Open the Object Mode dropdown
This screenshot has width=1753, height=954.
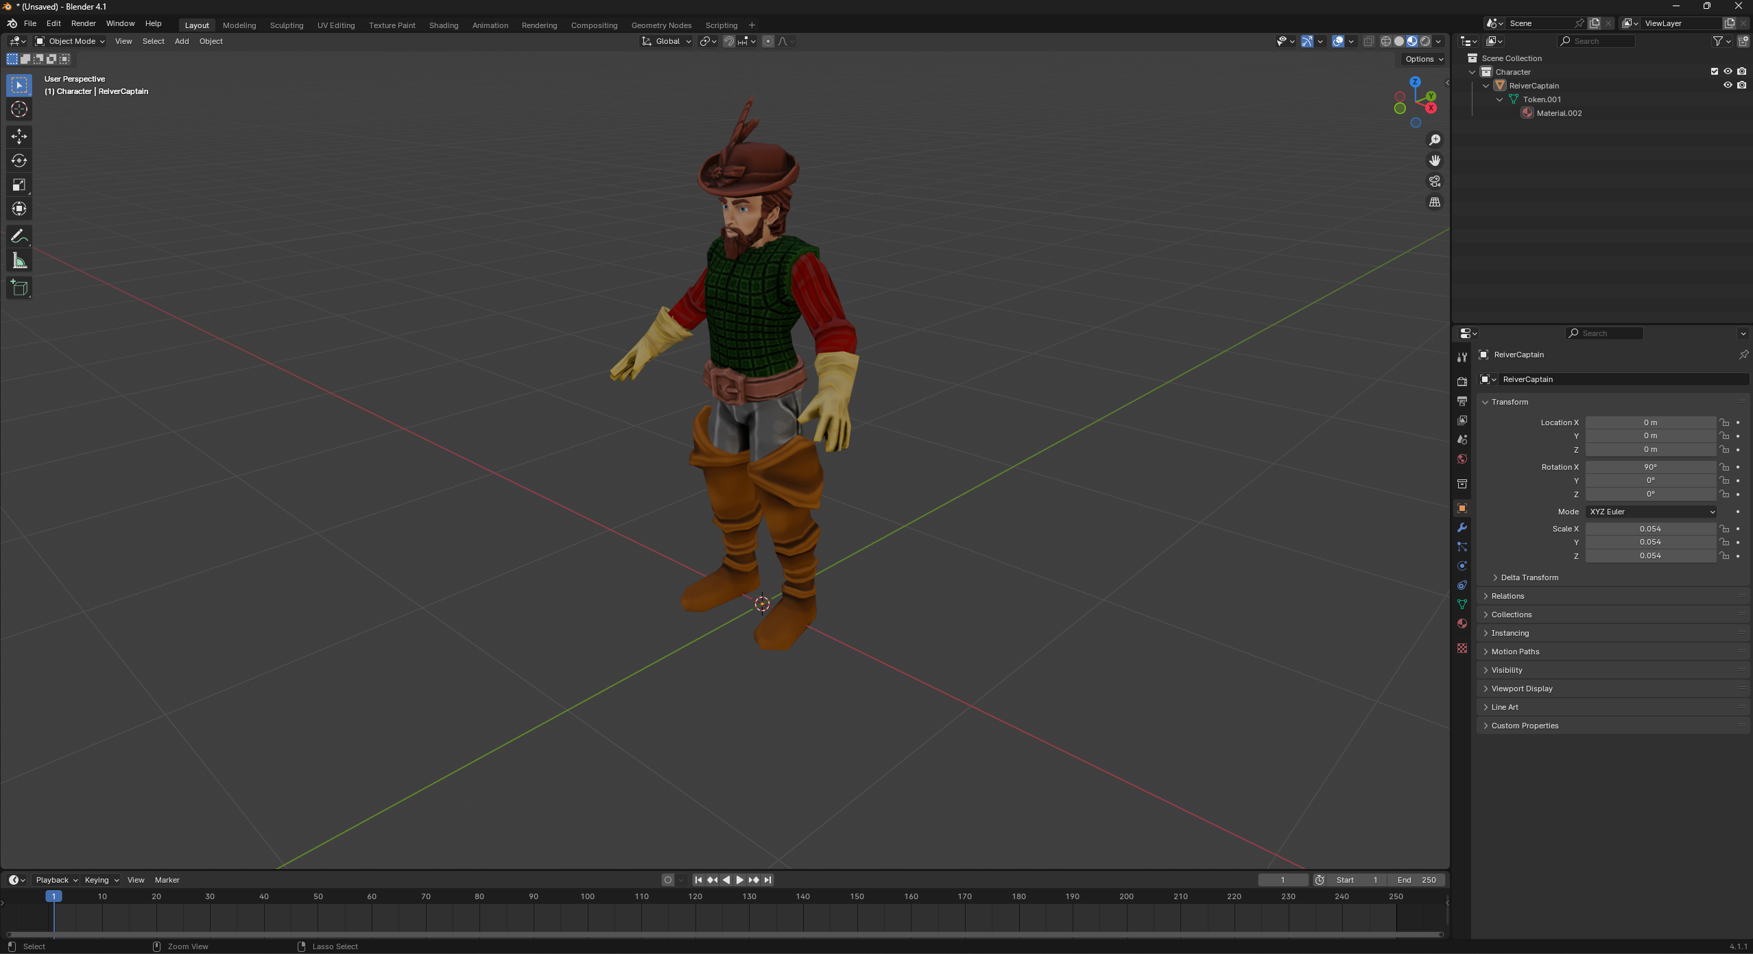70,41
